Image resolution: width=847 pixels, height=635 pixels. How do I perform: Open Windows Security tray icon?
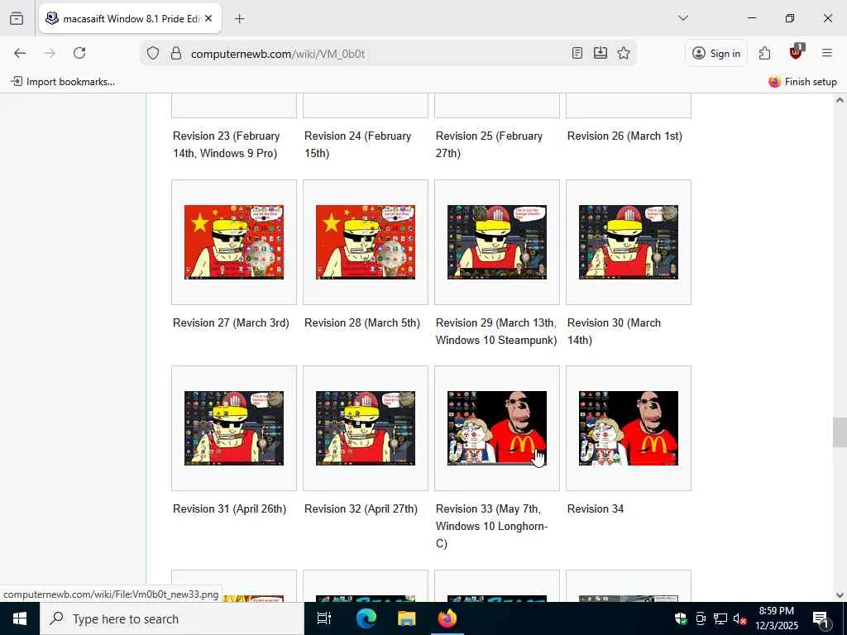pyautogui.click(x=681, y=618)
